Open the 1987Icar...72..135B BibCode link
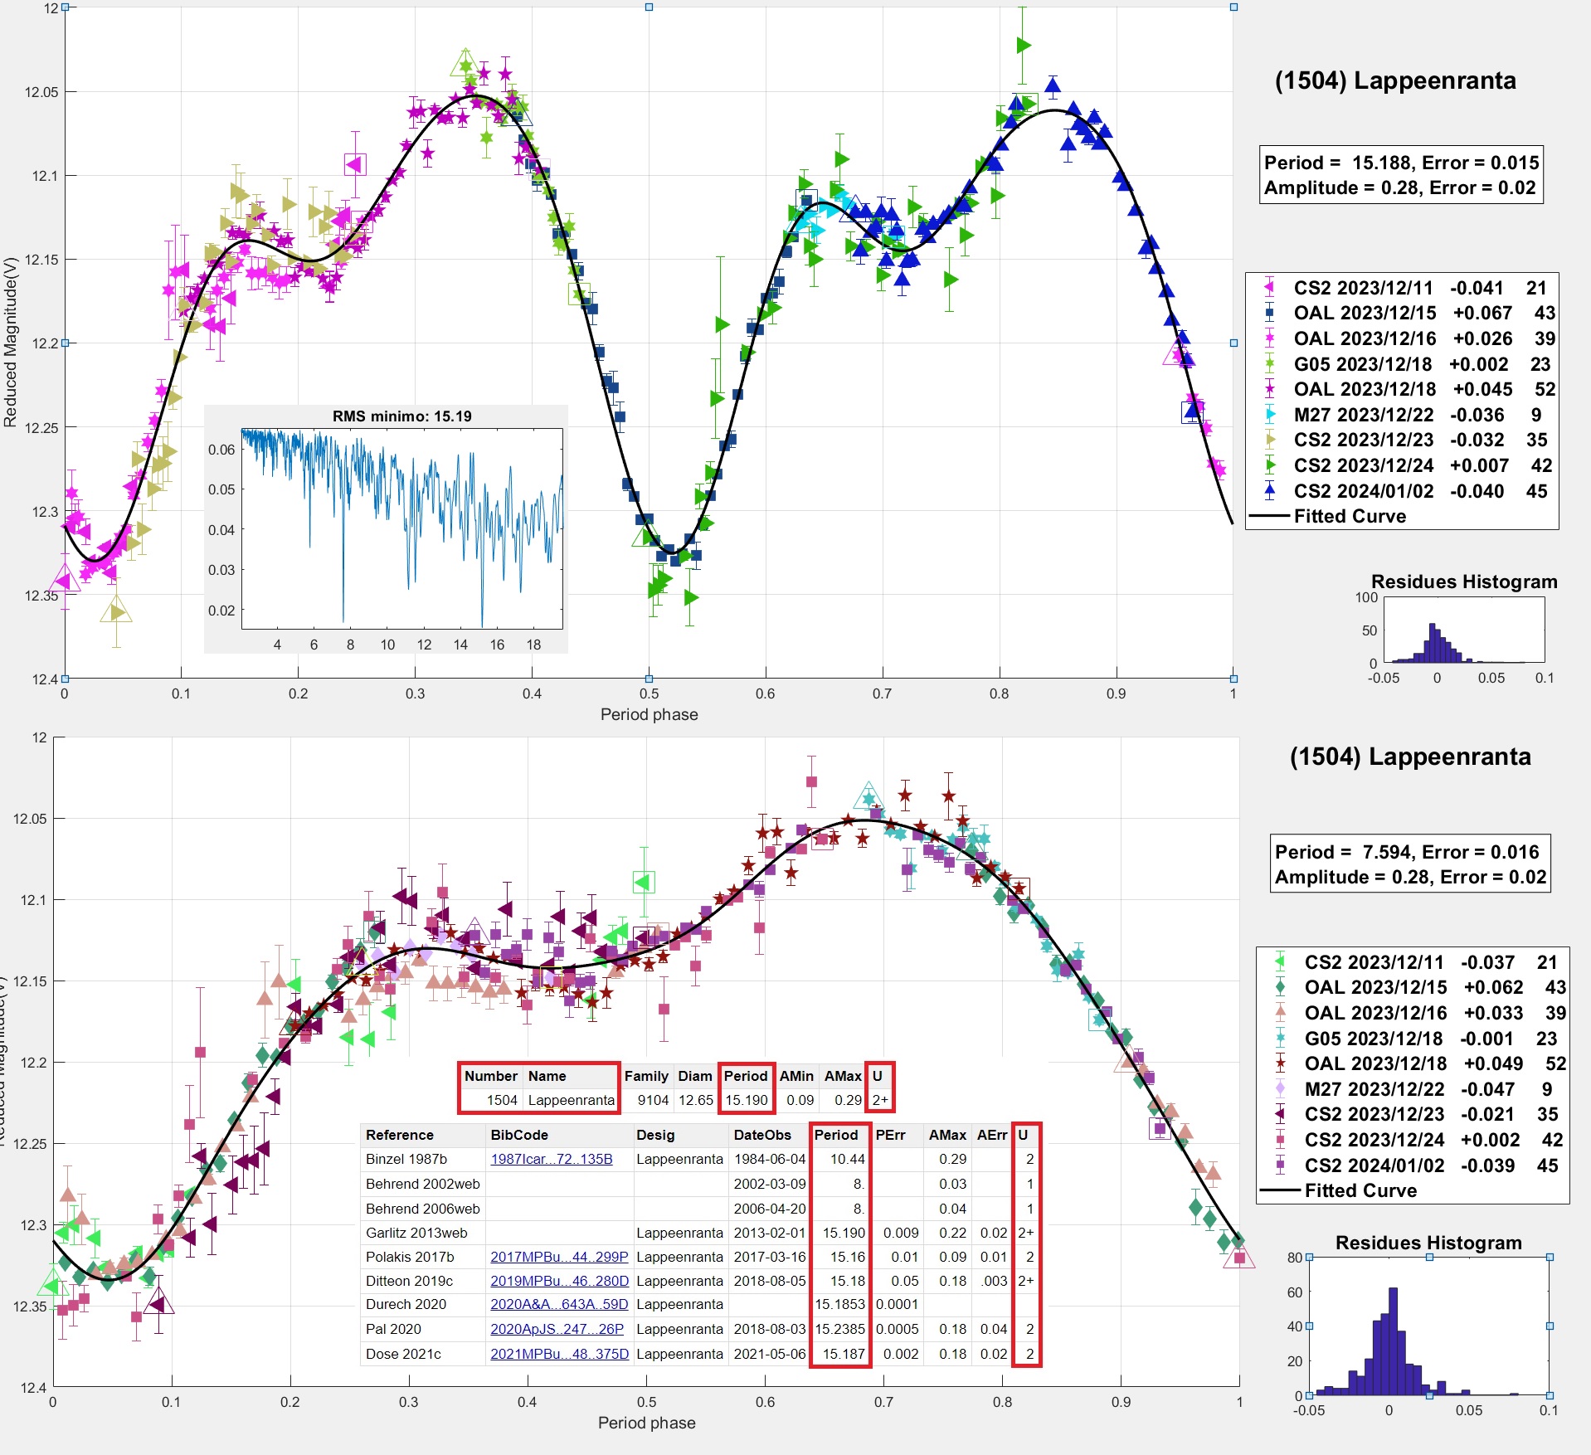The width and height of the screenshot is (1591, 1455). [551, 1159]
